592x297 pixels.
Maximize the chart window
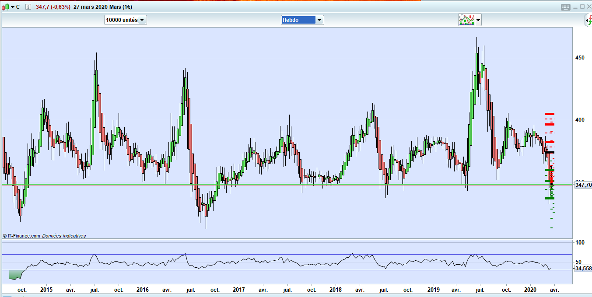pyautogui.click(x=582, y=7)
